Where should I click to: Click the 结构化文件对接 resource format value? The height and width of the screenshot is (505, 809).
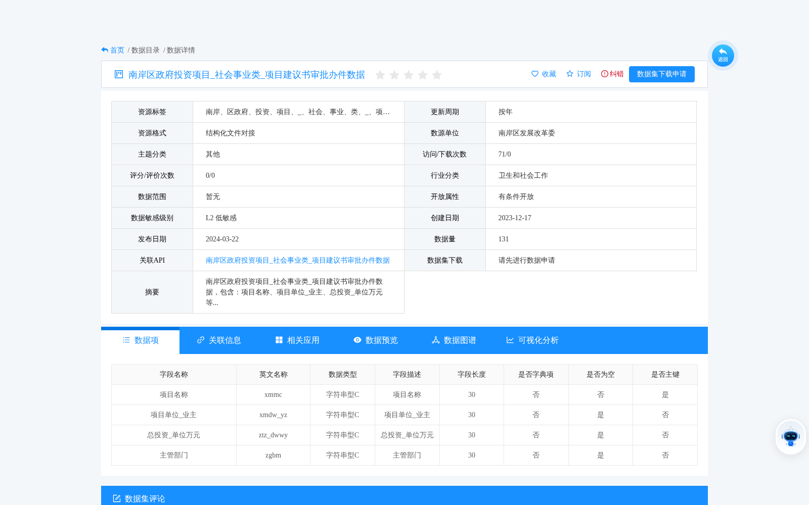click(x=231, y=133)
